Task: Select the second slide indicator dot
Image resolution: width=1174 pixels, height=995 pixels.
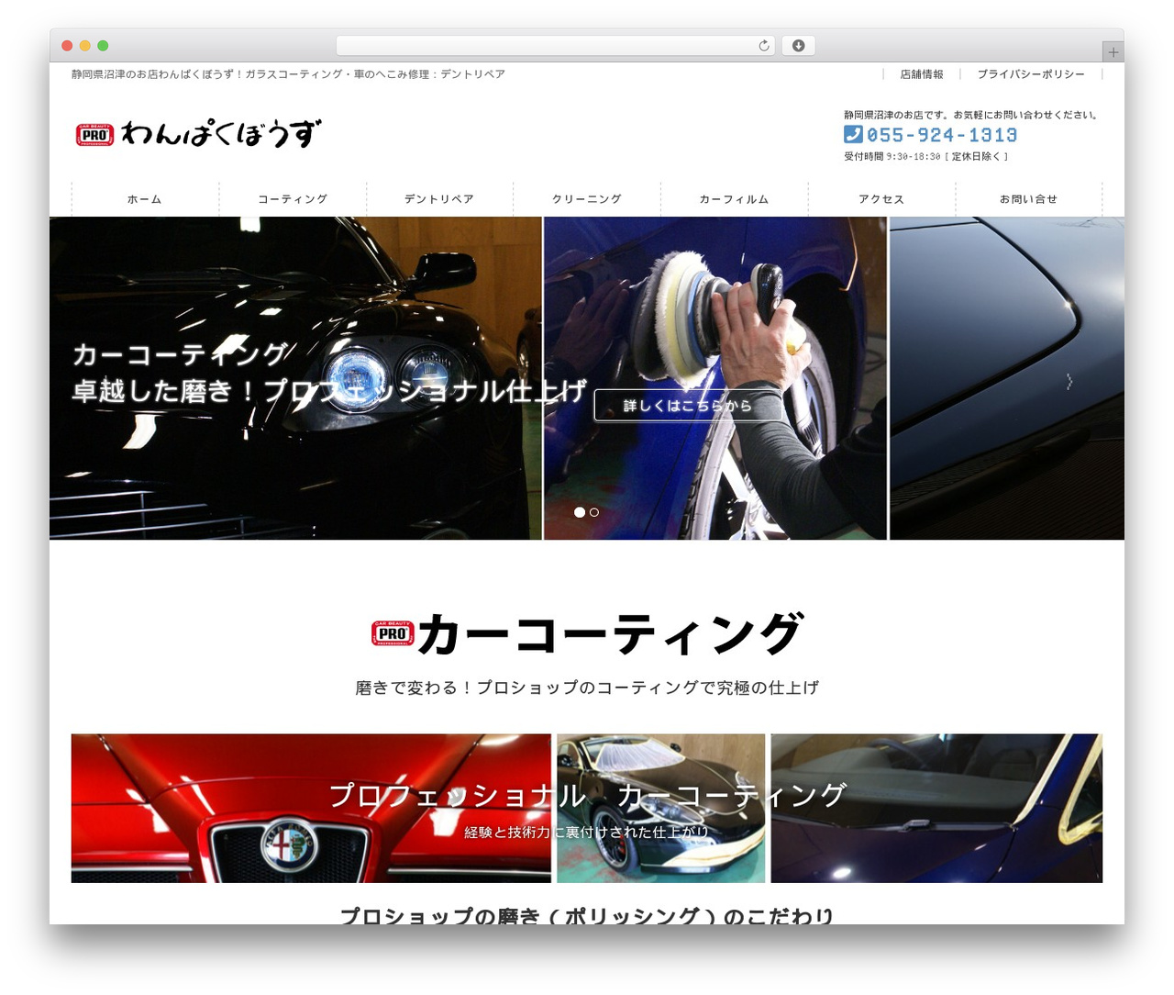Action: coord(594,512)
